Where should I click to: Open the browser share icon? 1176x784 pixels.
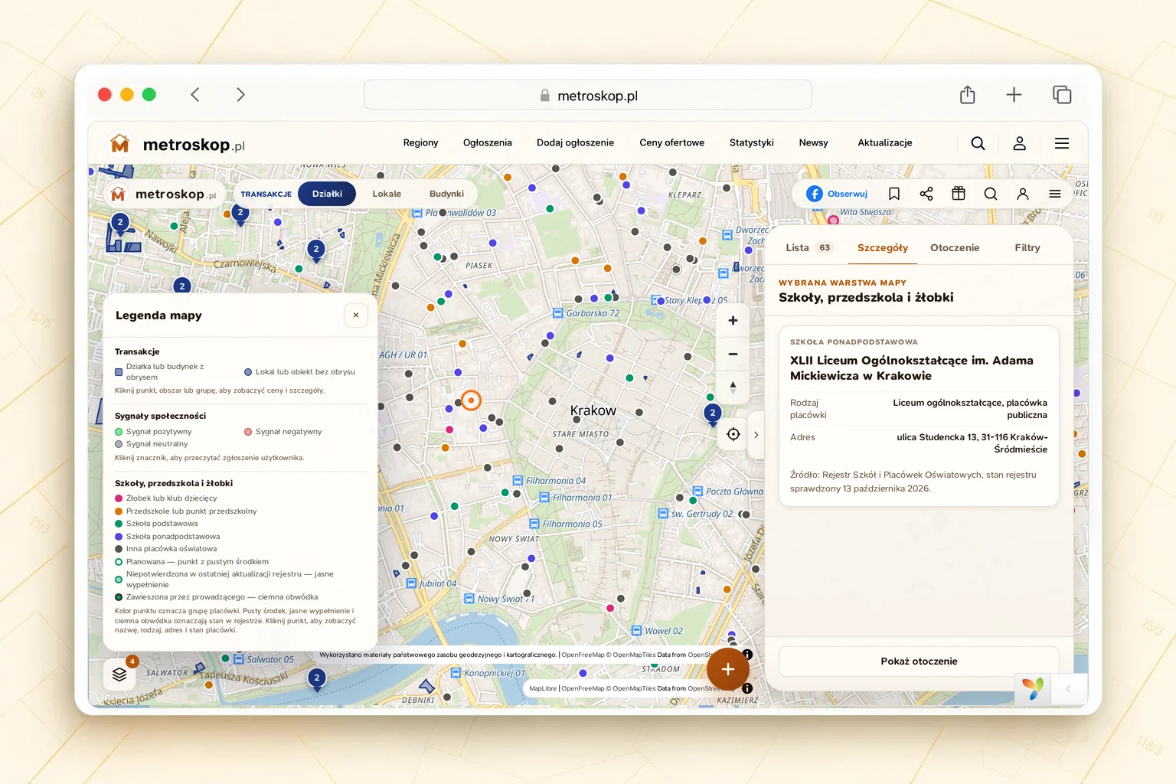point(968,94)
